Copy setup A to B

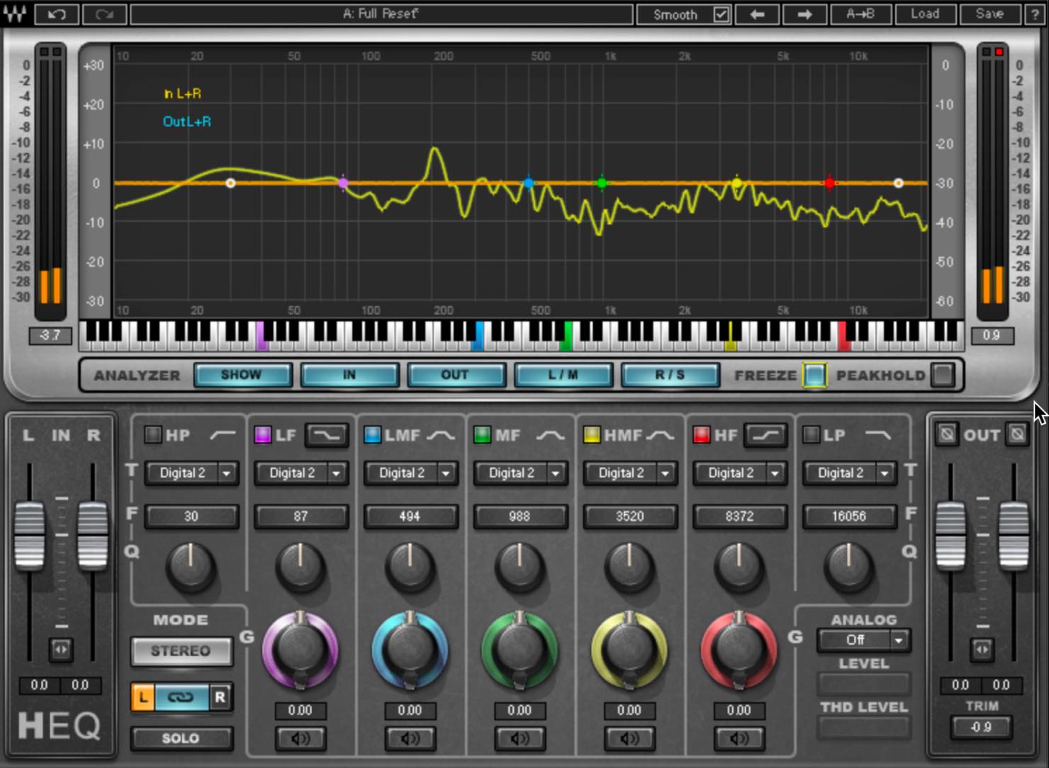[860, 13]
